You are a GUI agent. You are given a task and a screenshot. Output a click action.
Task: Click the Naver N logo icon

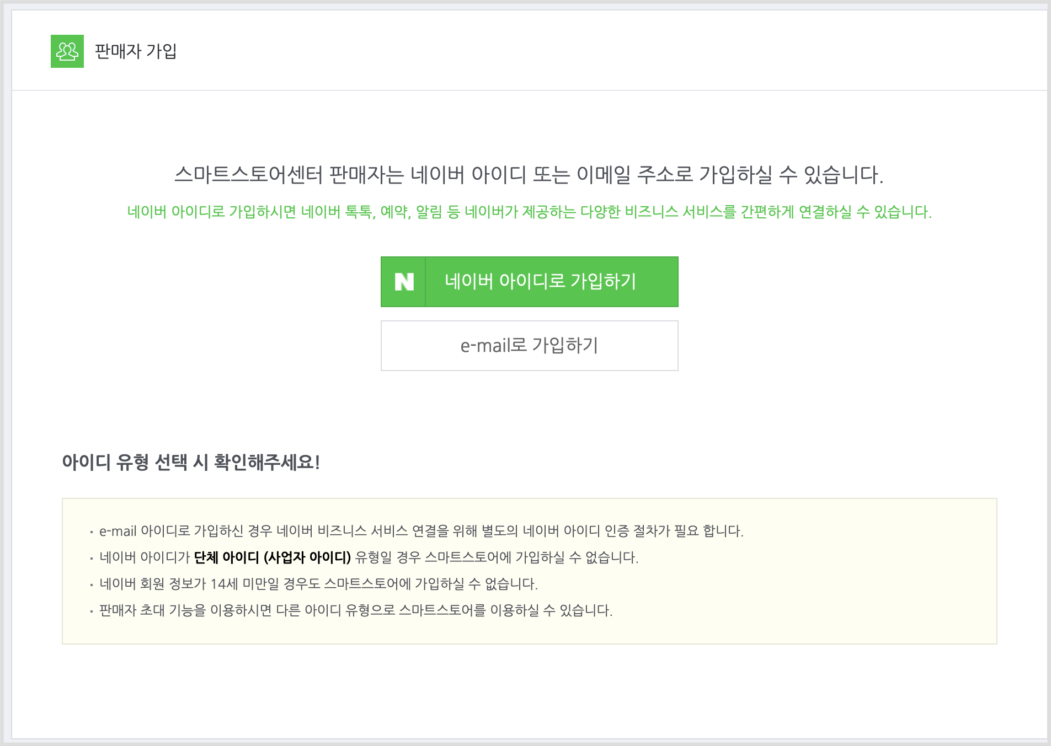click(404, 282)
